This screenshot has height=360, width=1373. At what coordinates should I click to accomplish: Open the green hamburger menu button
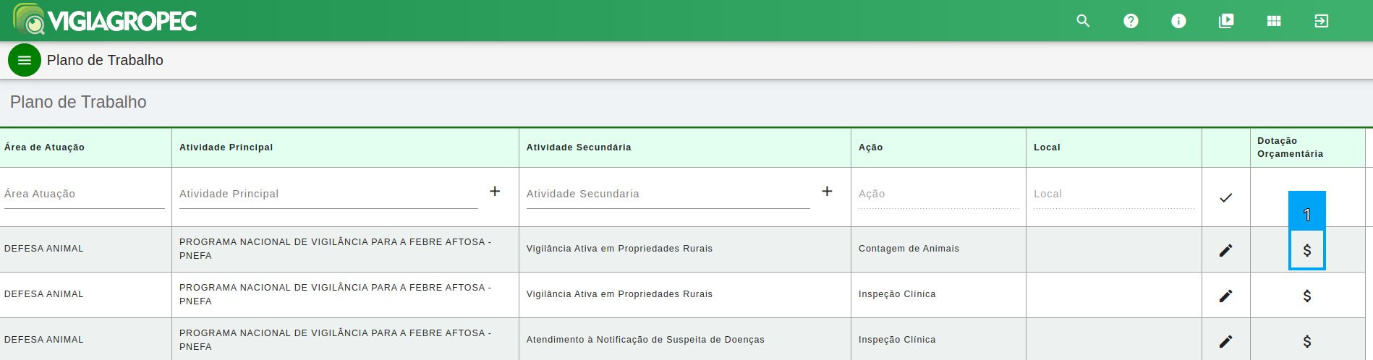(x=25, y=60)
